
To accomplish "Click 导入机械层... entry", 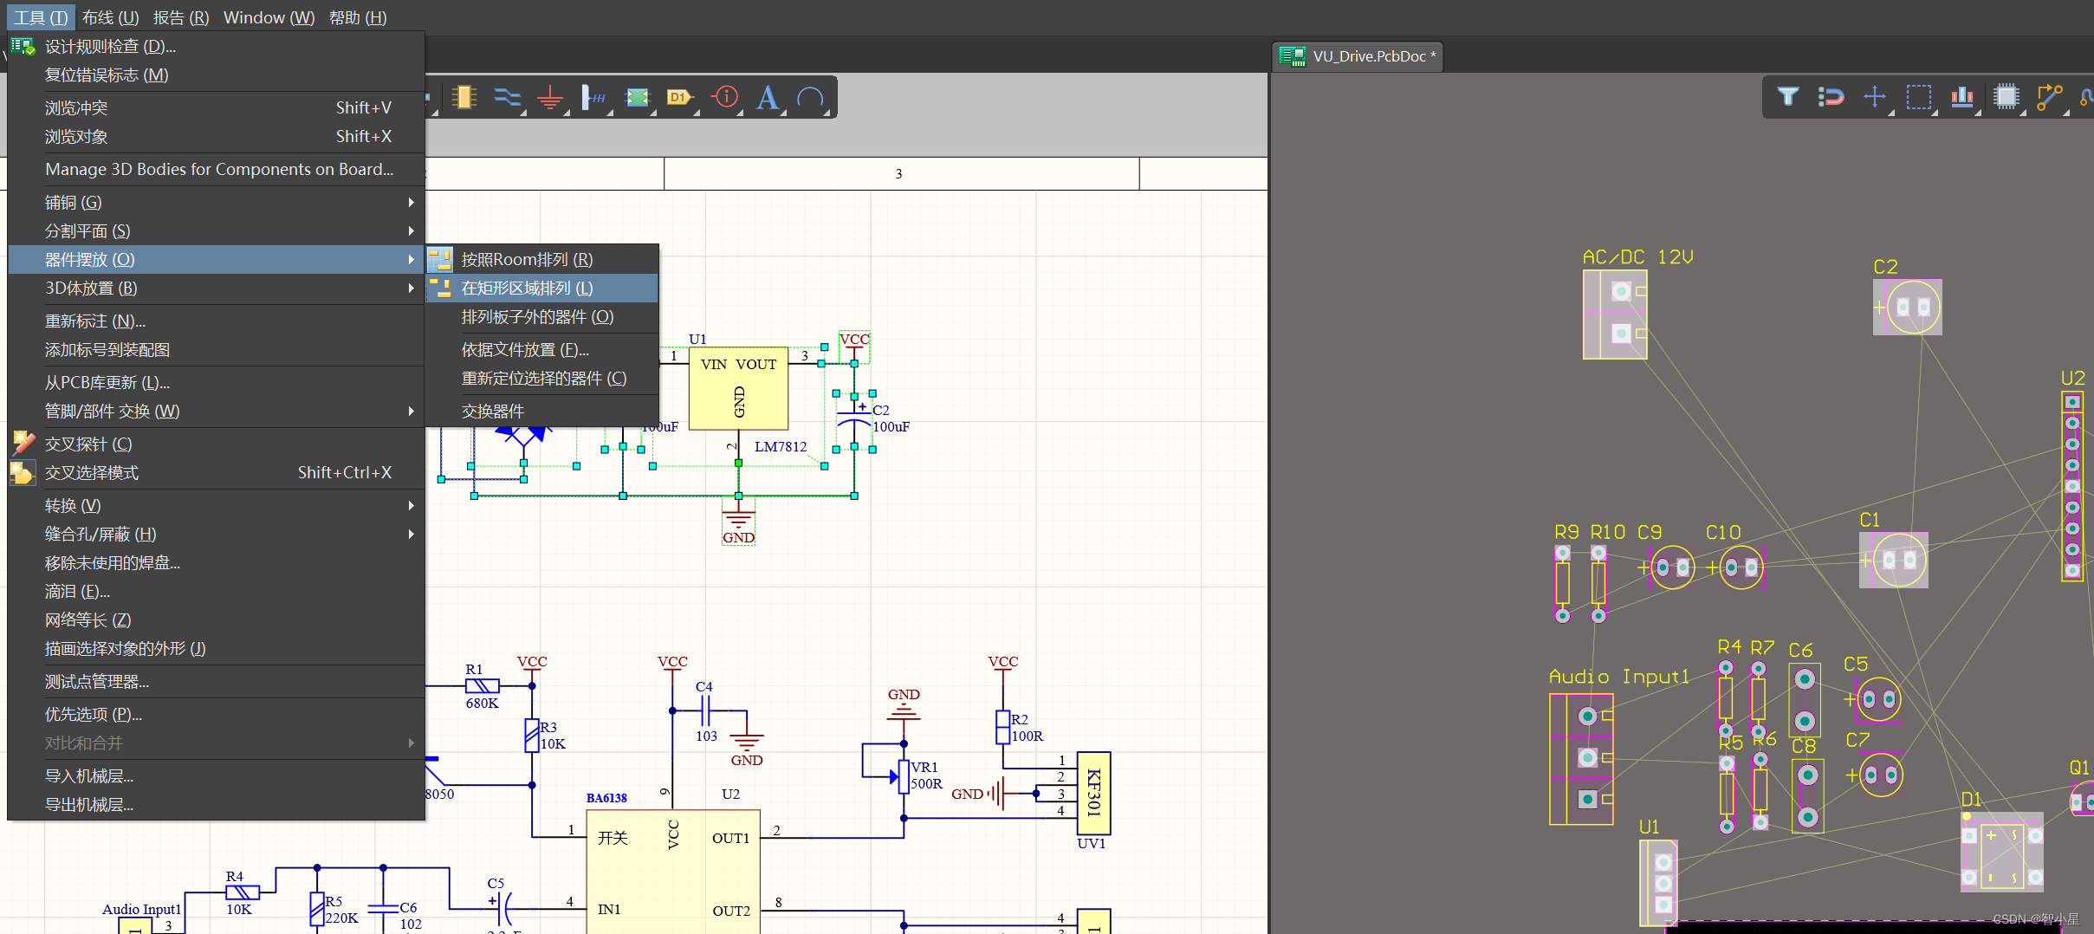I will click(217, 775).
